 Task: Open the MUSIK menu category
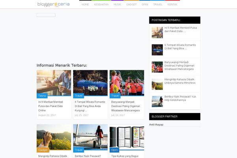tap(117, 4)
